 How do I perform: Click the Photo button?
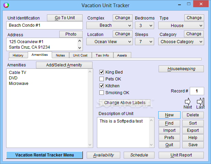point(71,34)
